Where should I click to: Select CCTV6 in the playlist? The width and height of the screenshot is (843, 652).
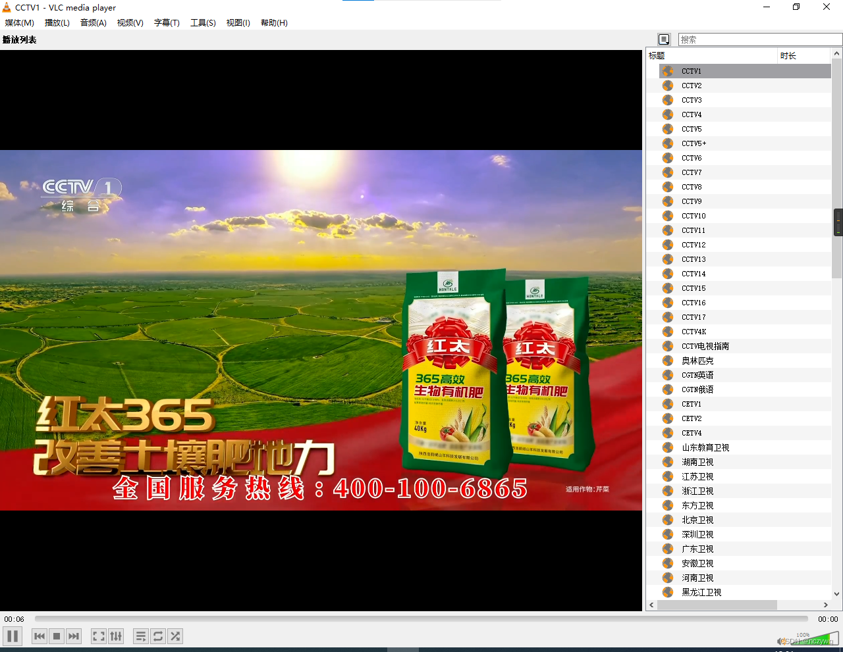click(745, 158)
